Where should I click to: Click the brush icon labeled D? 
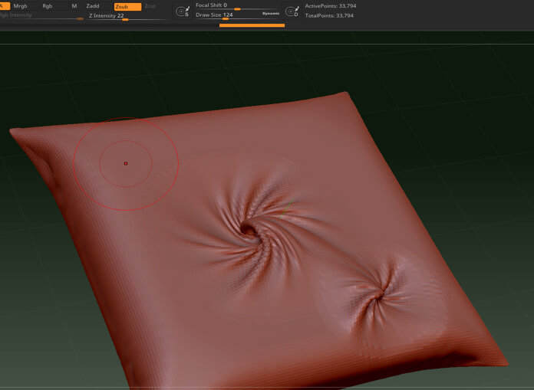coord(292,11)
